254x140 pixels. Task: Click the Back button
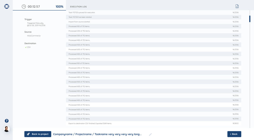point(234,134)
